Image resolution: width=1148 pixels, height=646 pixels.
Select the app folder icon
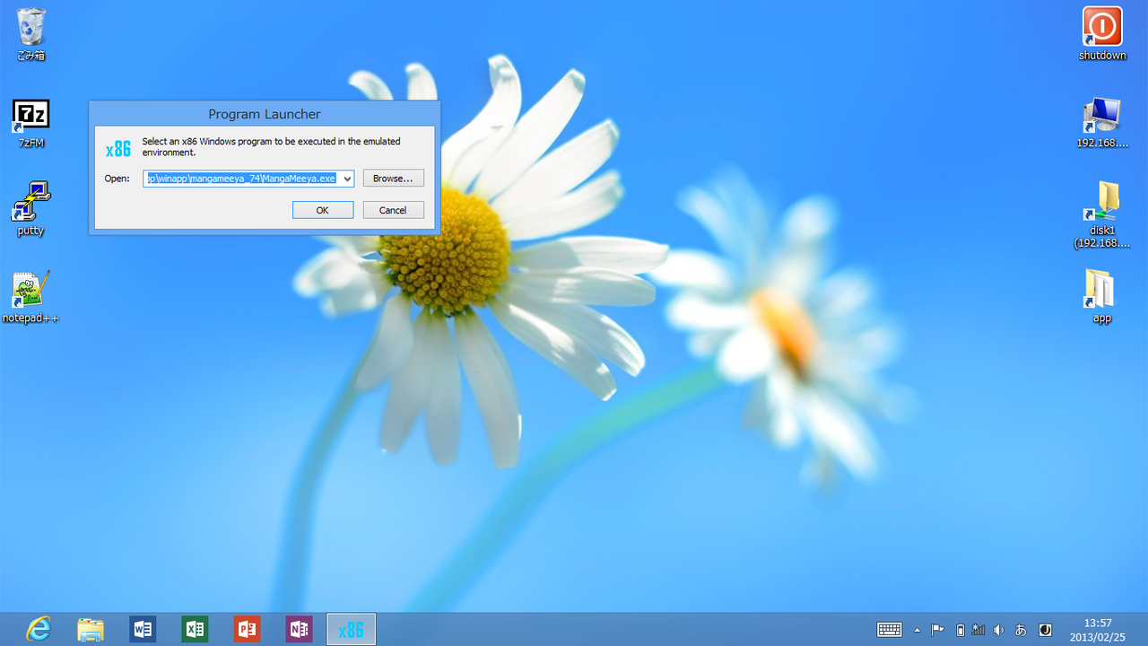coord(1102,297)
